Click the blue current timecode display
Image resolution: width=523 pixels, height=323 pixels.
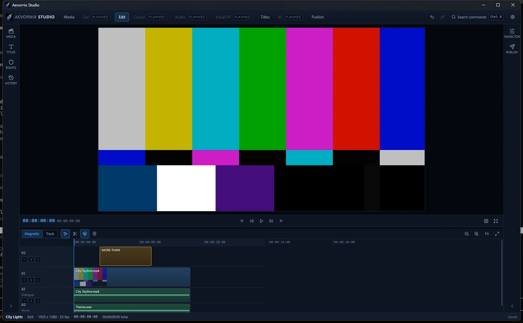click(39, 221)
